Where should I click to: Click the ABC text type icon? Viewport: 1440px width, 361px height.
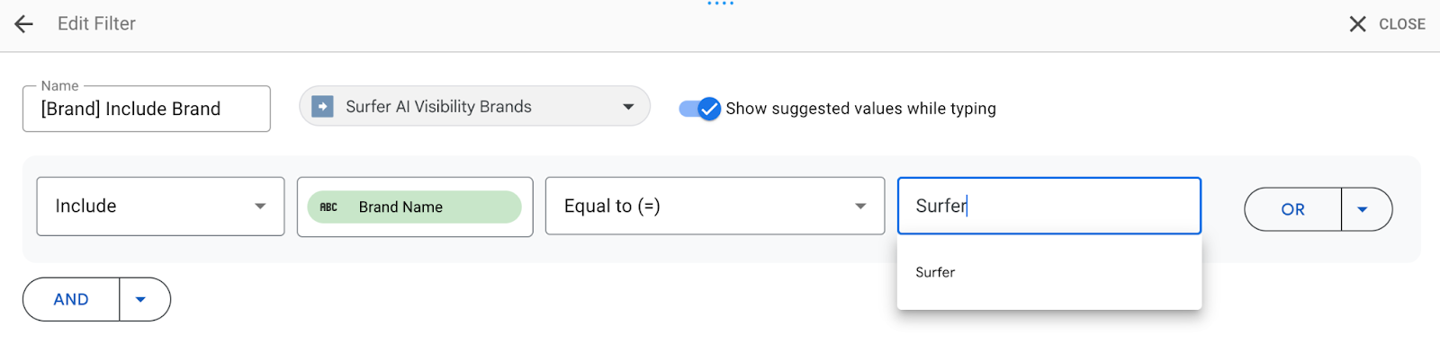[328, 207]
